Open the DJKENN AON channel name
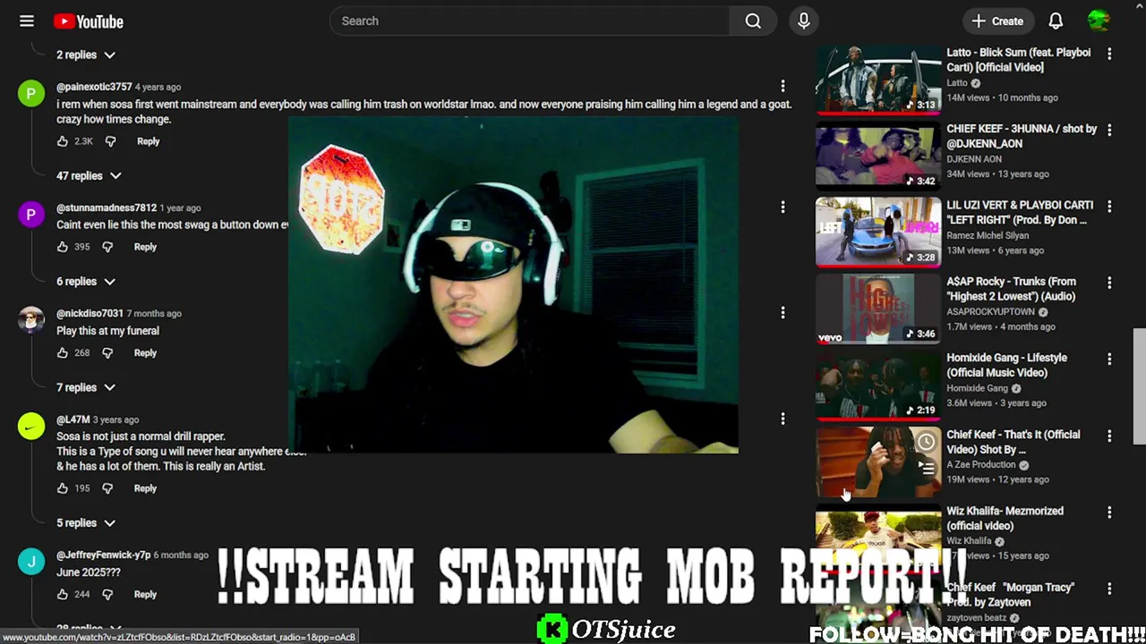 [x=974, y=159]
